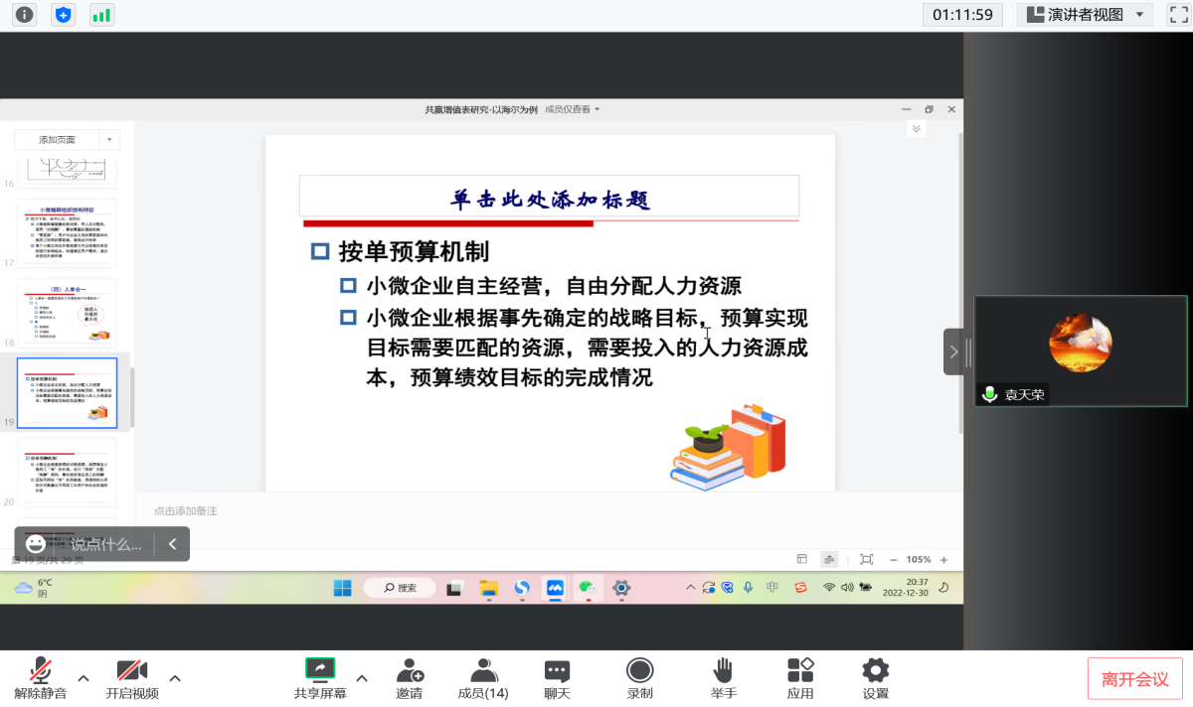Open the members list (14)

click(483, 678)
